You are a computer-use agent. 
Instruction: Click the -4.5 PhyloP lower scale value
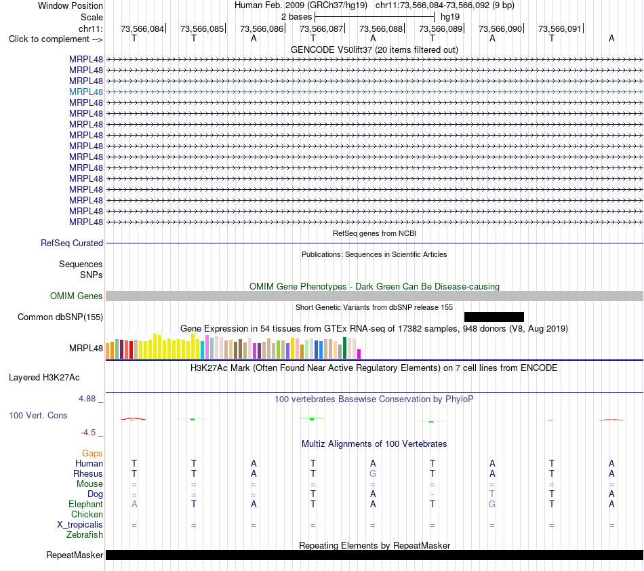point(88,432)
